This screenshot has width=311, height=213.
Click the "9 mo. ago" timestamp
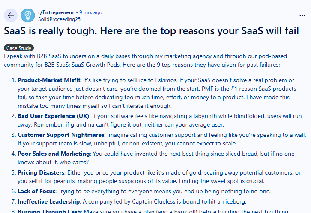point(90,12)
